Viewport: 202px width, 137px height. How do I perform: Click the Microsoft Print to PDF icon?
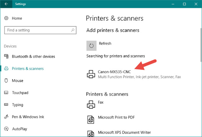[91, 120]
